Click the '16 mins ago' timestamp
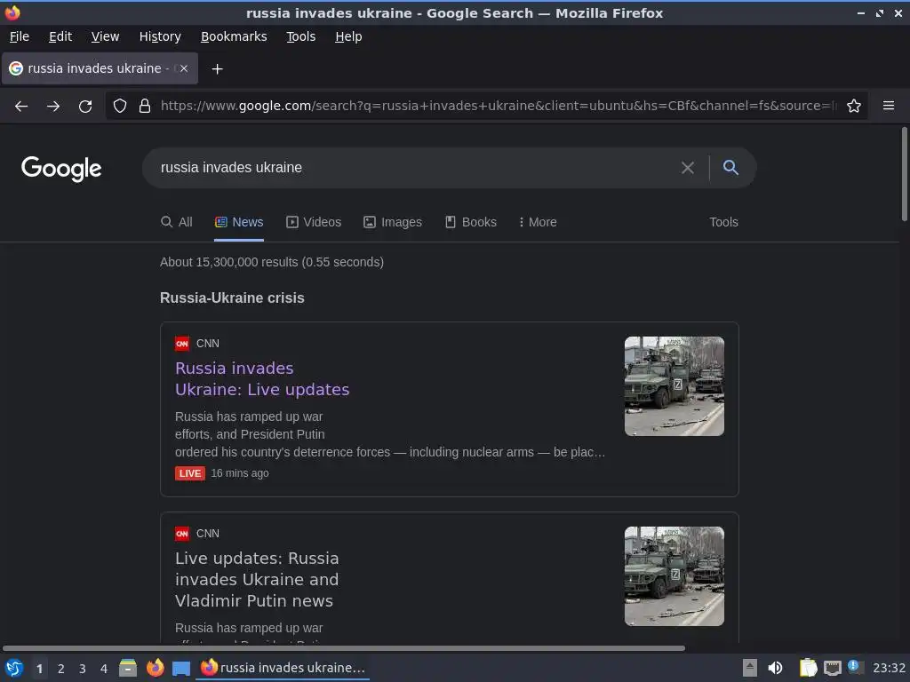 tap(240, 473)
